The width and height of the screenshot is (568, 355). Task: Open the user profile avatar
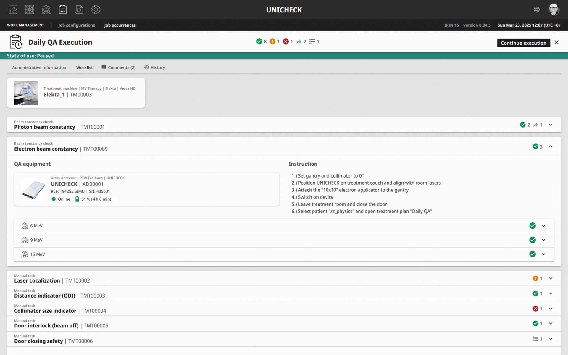click(554, 10)
